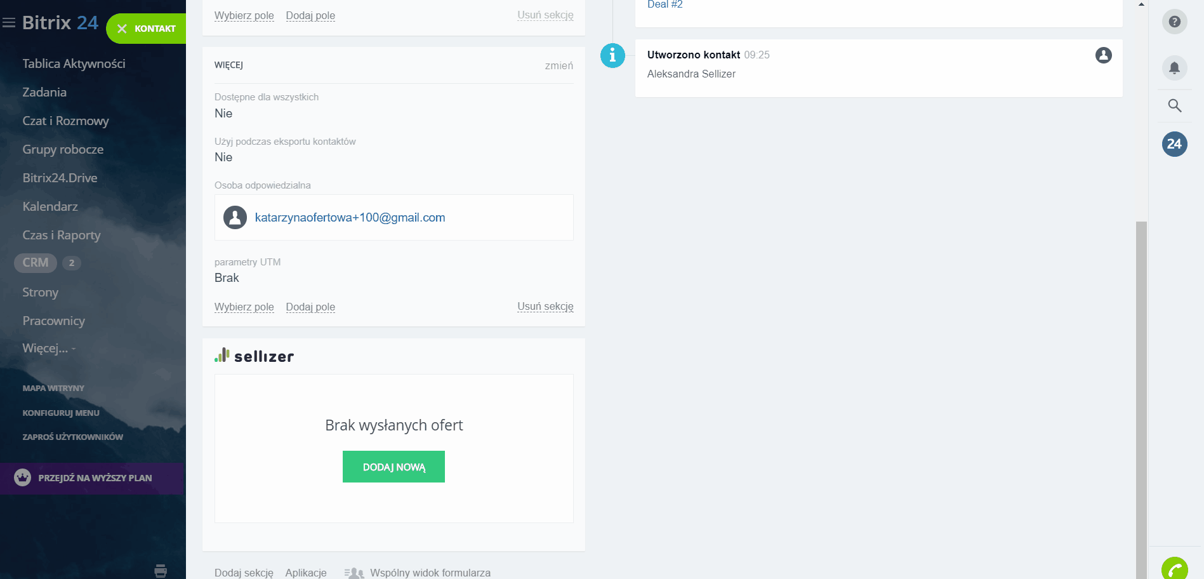Click the DODAJ NOWĄ button
Screen dimensions: 1204x579
click(394, 467)
